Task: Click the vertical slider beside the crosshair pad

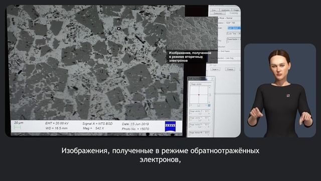Action: (210, 95)
